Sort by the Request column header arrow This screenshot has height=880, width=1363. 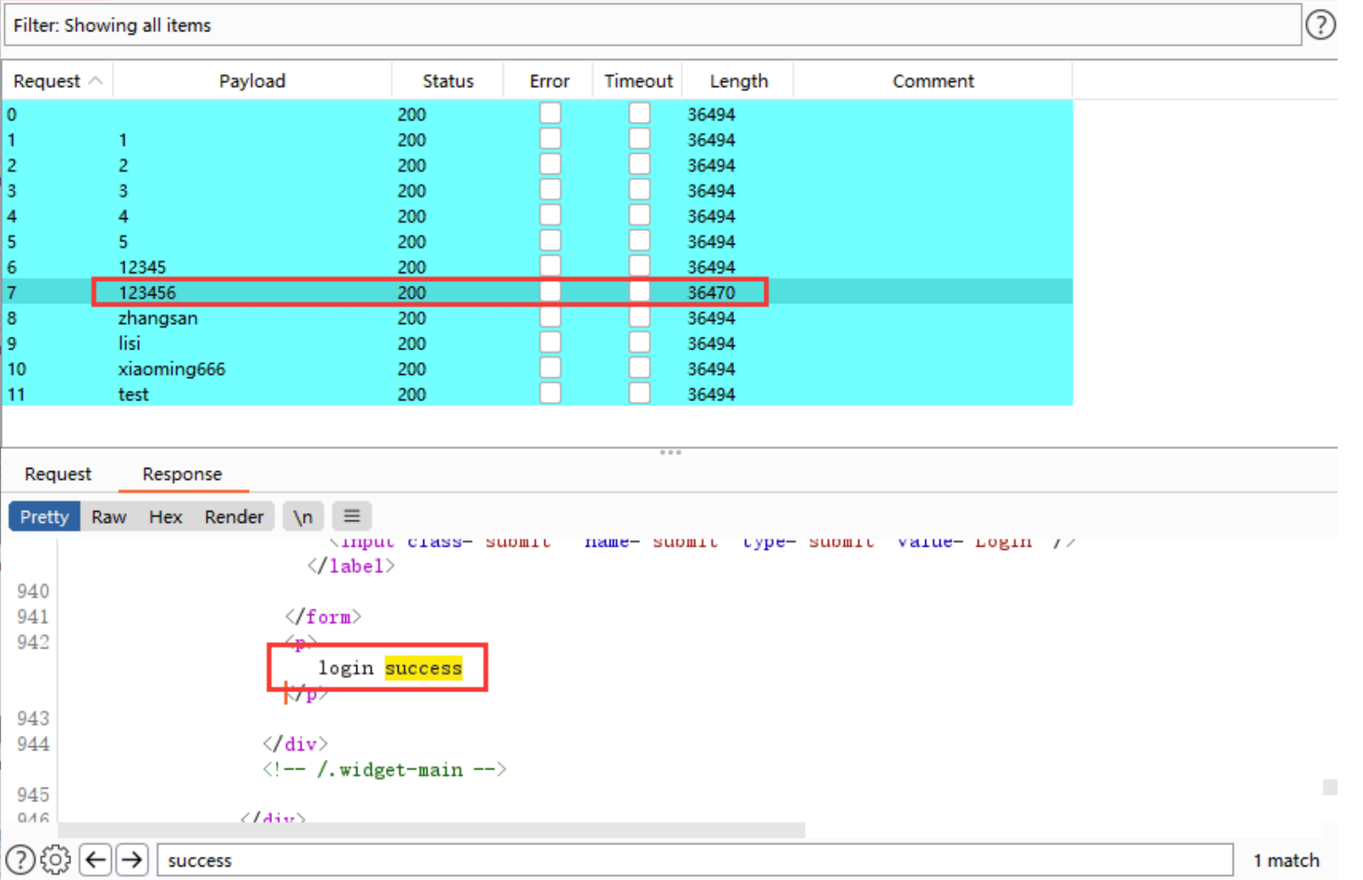96,80
